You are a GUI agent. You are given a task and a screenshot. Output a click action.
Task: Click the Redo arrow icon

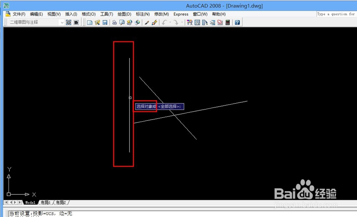(x=176, y=22)
